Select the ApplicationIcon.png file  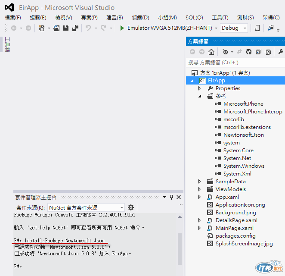[x=240, y=205]
